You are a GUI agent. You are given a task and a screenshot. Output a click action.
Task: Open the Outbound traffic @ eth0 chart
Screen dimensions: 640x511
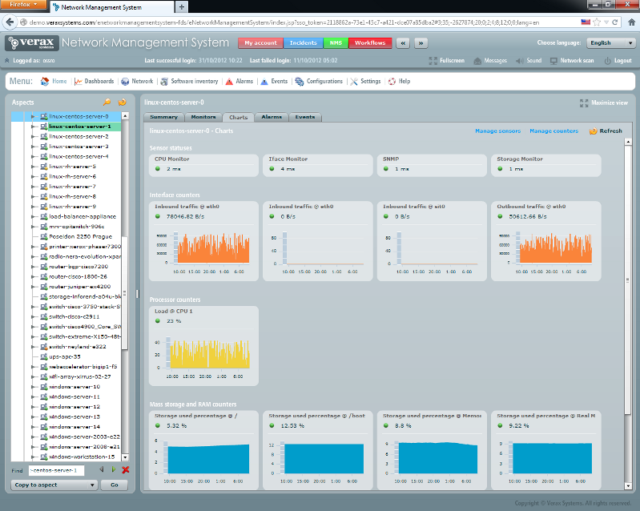tap(546, 241)
